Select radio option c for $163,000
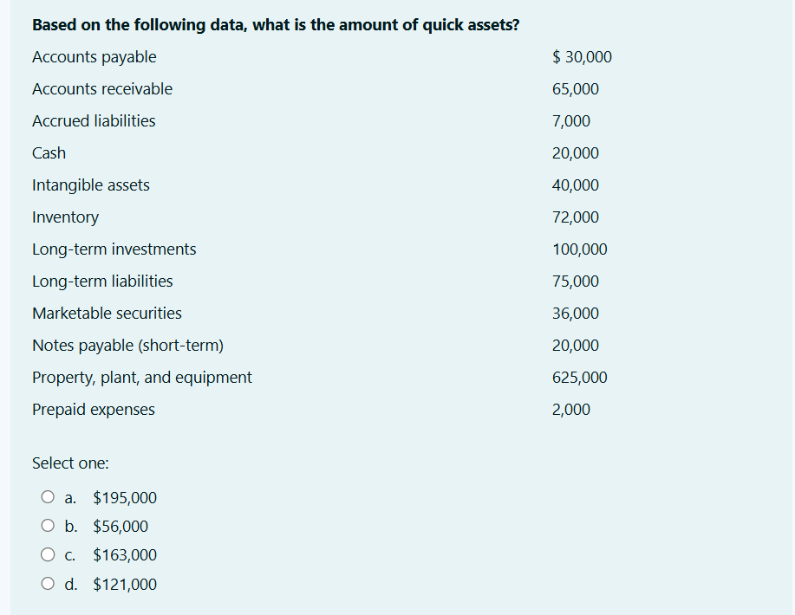This screenshot has height=615, width=795. point(48,553)
